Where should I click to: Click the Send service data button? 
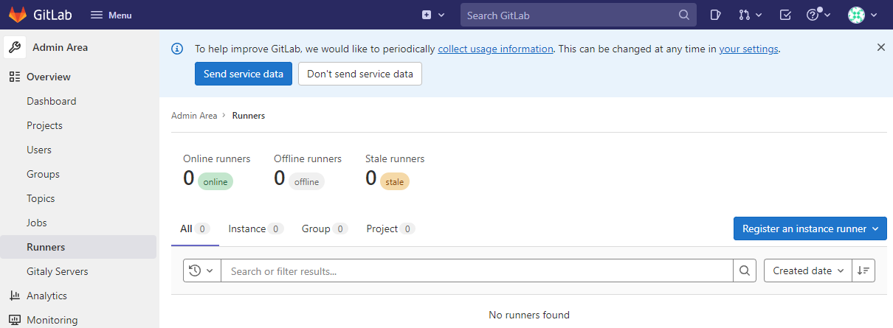tap(244, 74)
